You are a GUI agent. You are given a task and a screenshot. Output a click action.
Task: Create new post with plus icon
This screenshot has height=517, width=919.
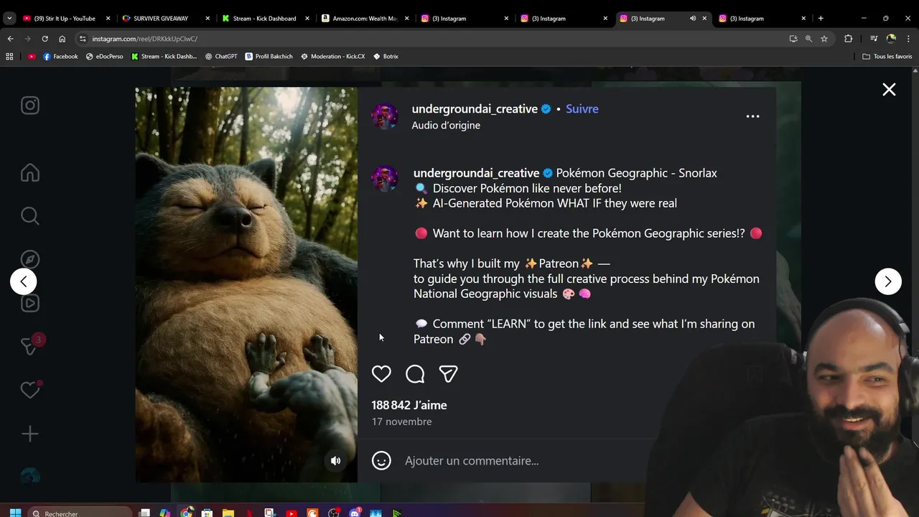pos(30,434)
